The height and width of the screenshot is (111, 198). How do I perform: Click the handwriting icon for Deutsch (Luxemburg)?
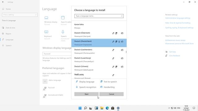pyautogui.click(x=122, y=58)
